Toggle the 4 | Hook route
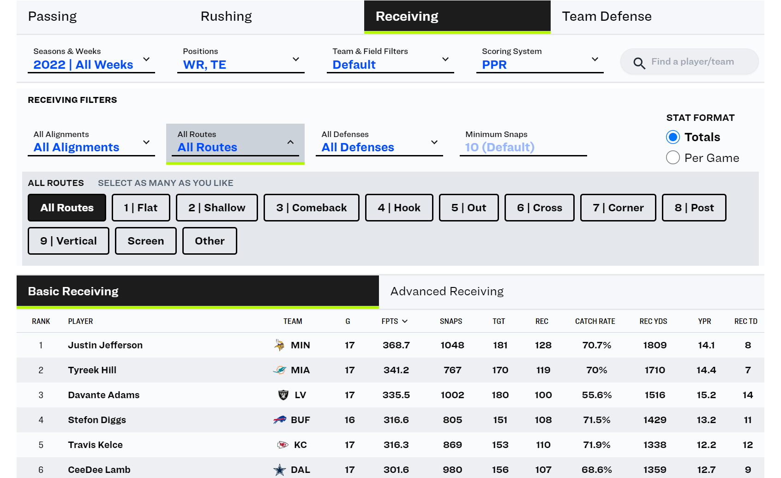Viewport: 781px width, 478px height. [x=399, y=208]
